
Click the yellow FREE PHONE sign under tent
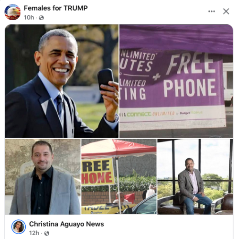[98, 172]
